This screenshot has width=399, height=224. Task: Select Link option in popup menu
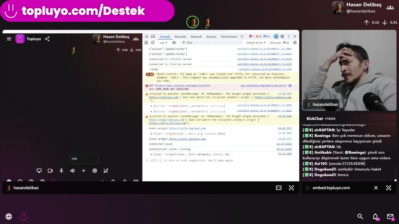[x=84, y=159]
